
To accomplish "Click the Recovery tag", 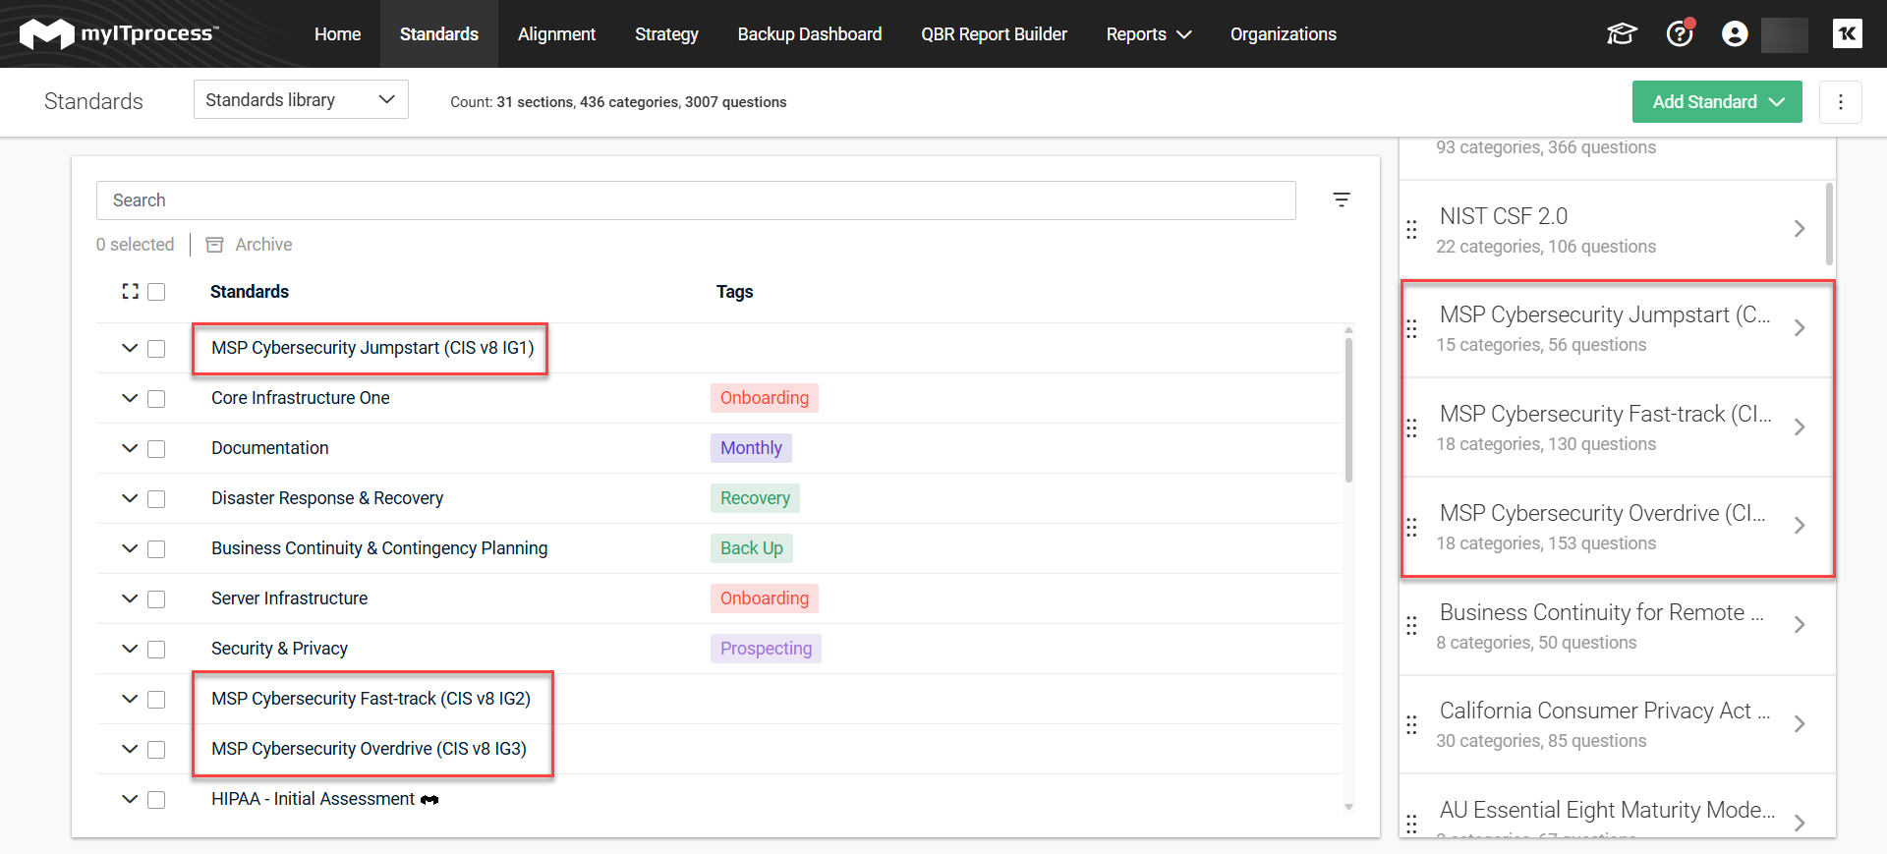I will coord(755,498).
